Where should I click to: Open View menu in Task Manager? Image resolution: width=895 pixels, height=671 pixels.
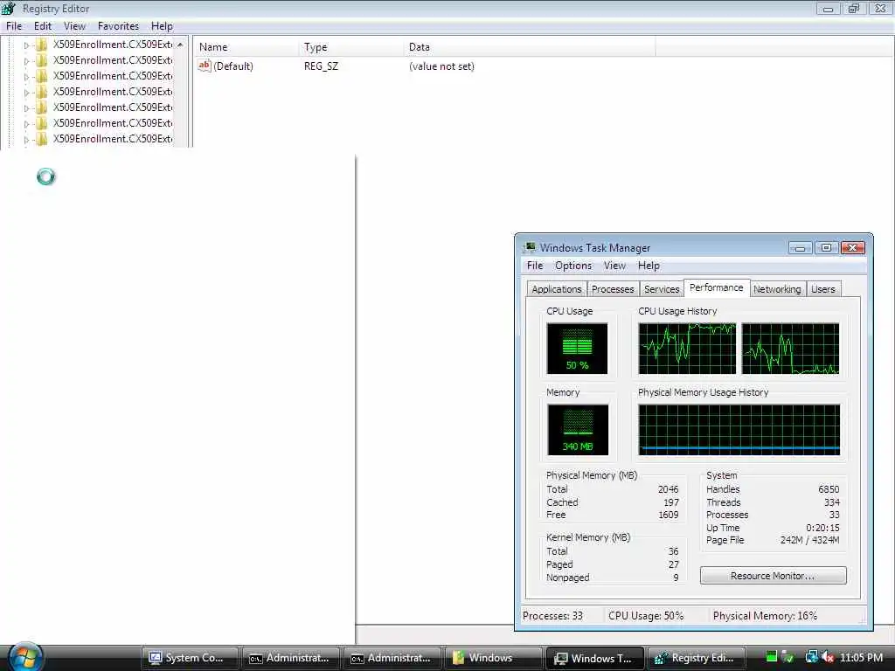[614, 266]
